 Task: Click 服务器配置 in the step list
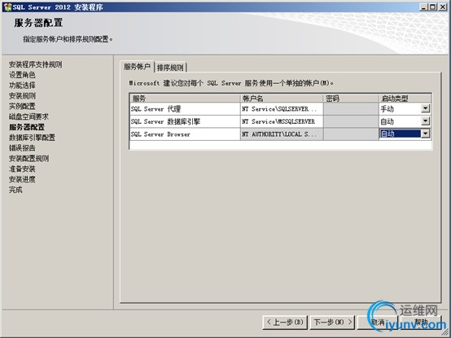point(27,127)
